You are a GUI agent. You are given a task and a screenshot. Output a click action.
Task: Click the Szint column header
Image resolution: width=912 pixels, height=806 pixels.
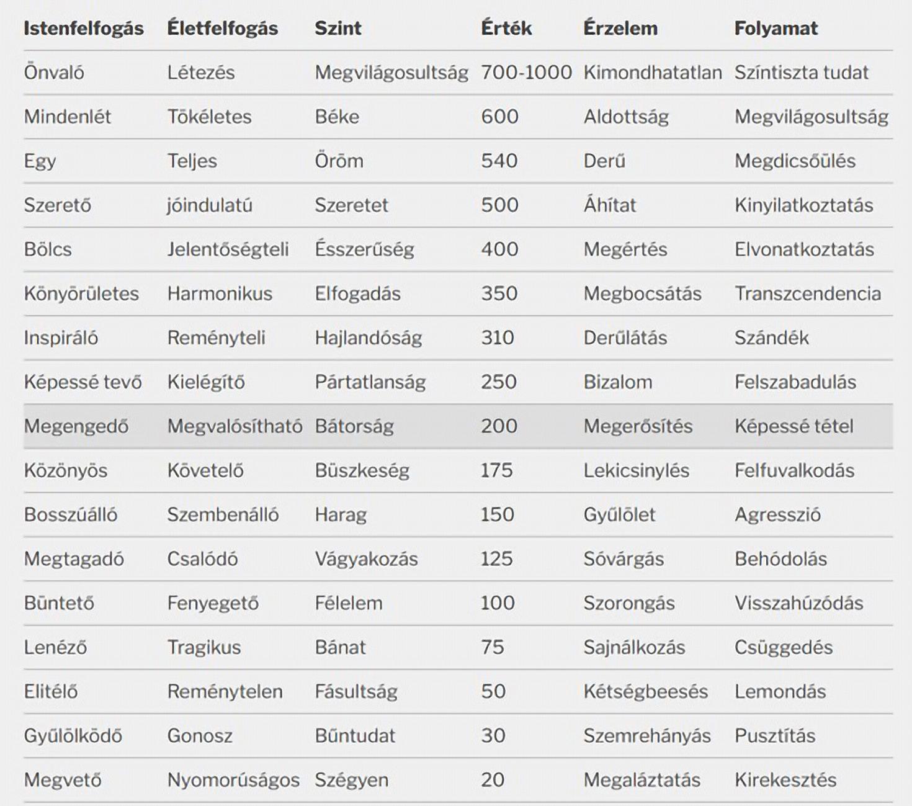coord(338,29)
